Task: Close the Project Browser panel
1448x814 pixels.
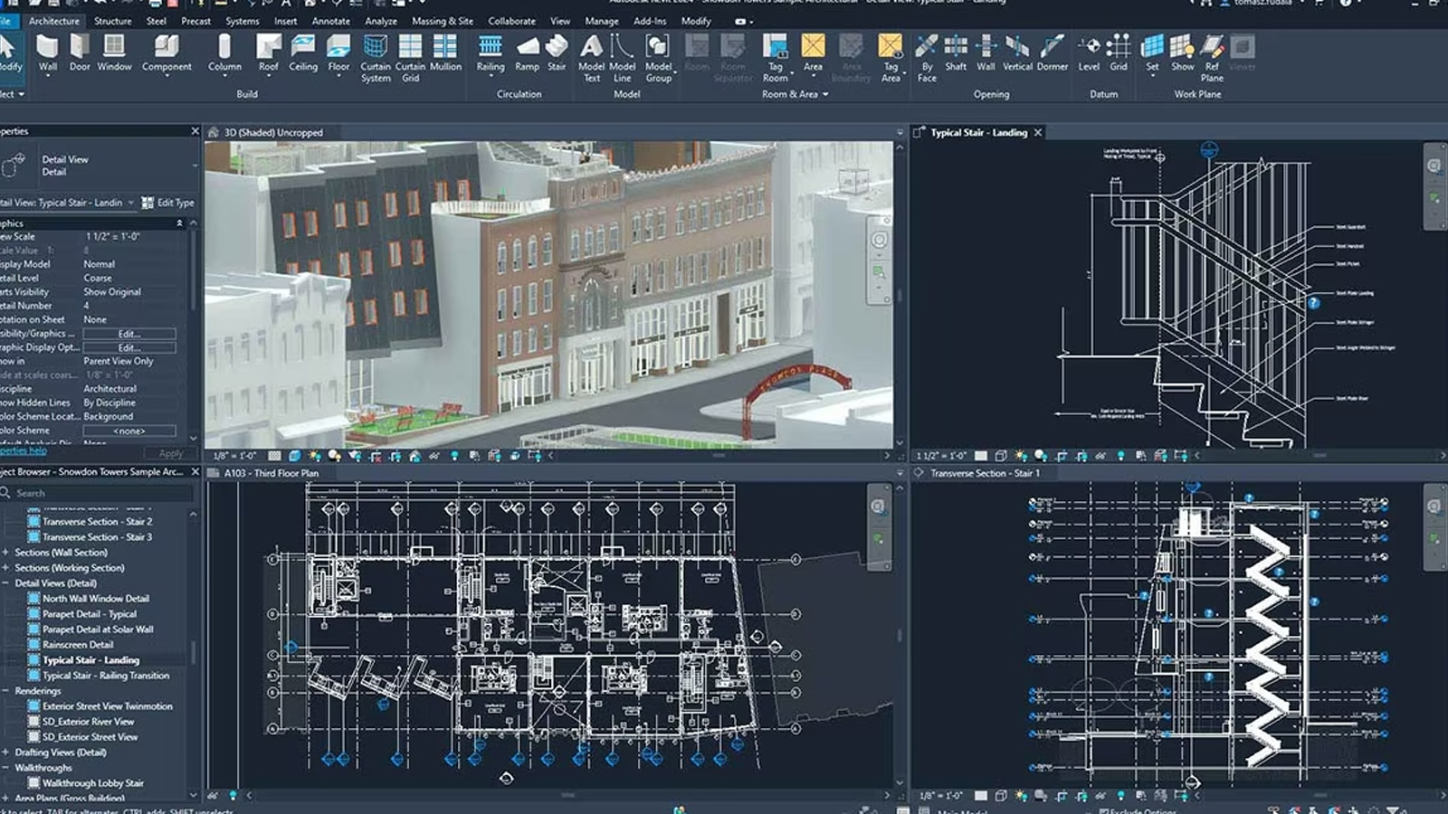Action: (195, 472)
